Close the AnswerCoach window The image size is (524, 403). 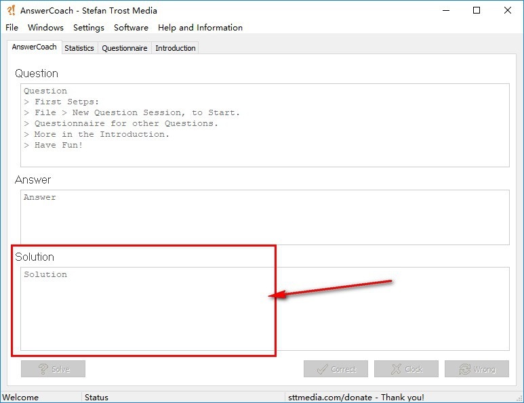click(507, 10)
